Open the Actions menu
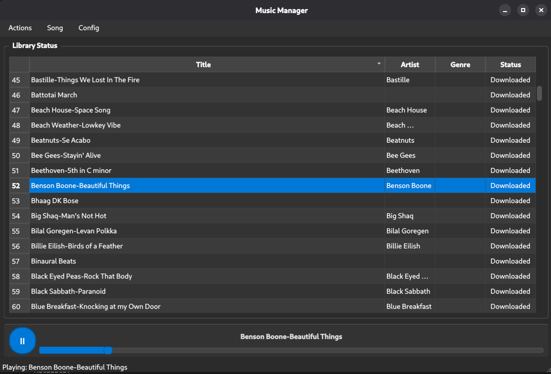Viewport: 551px width, 374px height. tap(20, 28)
